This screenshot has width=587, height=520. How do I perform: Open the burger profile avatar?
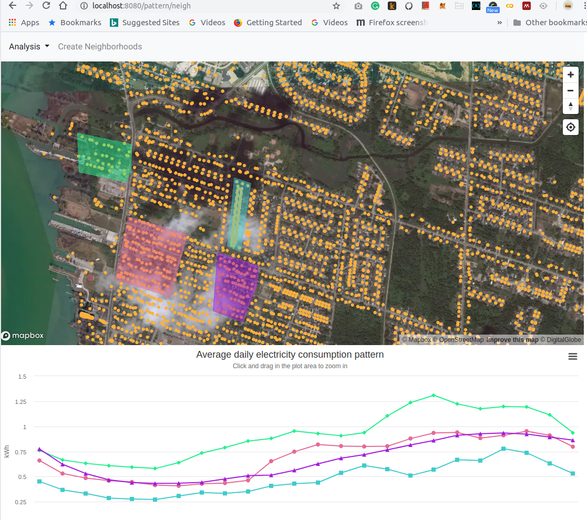coord(568,6)
